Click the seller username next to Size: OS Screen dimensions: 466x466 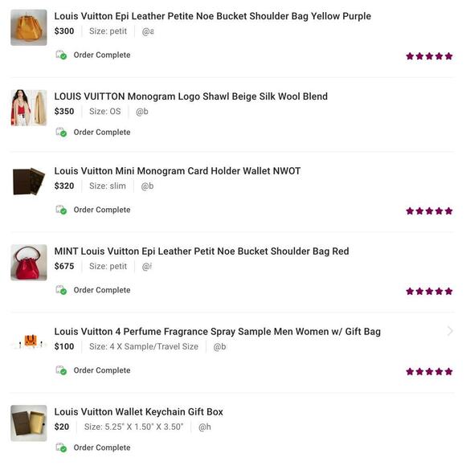click(142, 112)
